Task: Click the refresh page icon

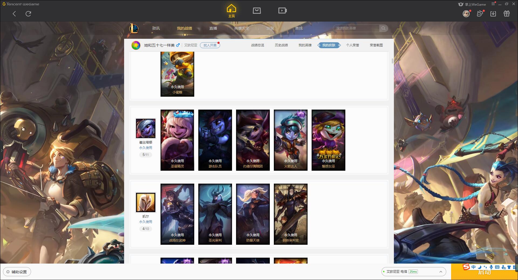Action: tap(28, 14)
